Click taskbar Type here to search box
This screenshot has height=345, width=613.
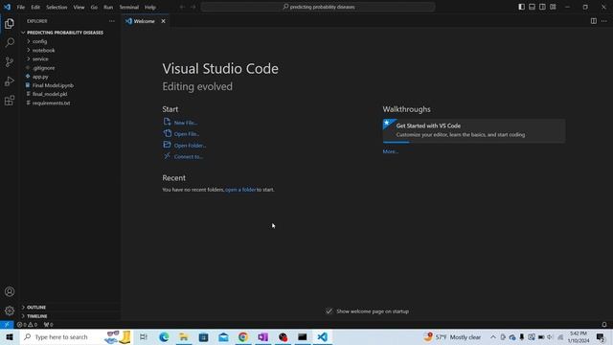pyautogui.click(x=77, y=336)
